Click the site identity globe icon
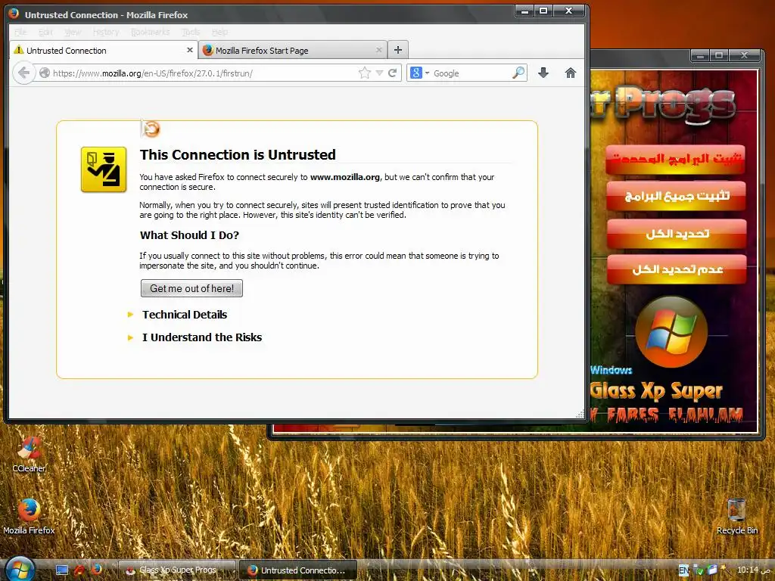775x581 pixels. (45, 73)
